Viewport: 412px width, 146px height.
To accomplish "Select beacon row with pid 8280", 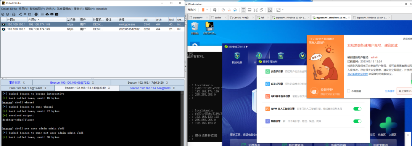I will 92,29.
